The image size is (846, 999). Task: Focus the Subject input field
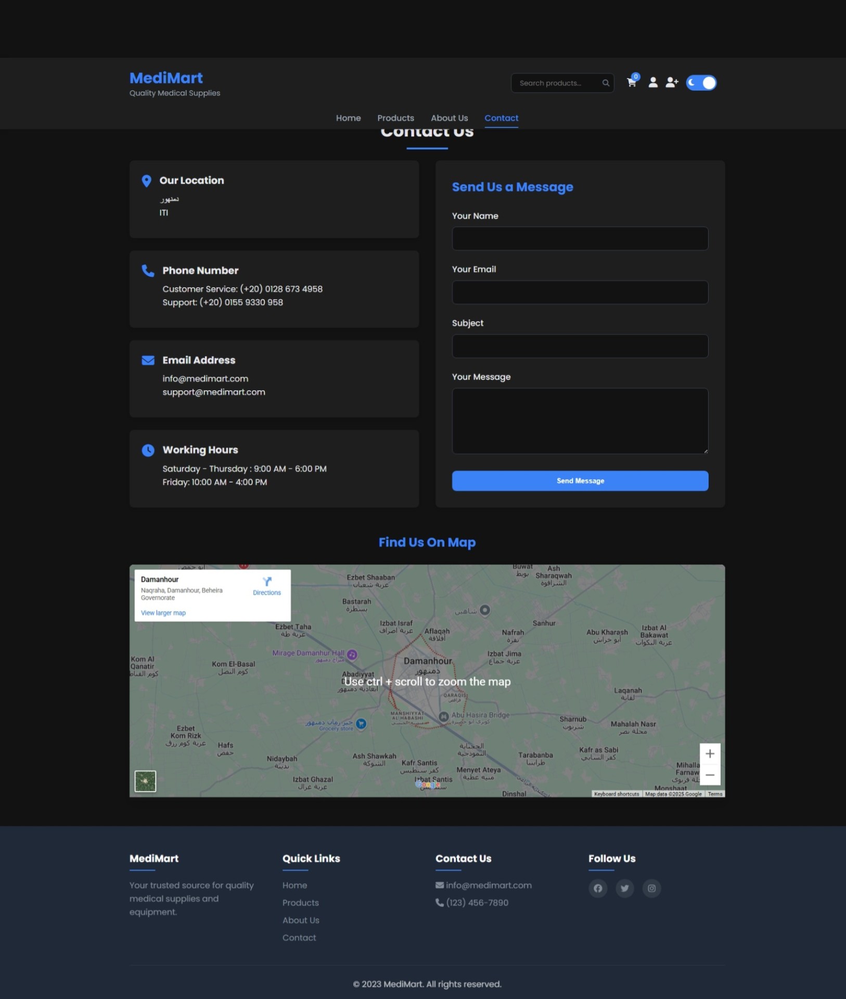click(580, 346)
